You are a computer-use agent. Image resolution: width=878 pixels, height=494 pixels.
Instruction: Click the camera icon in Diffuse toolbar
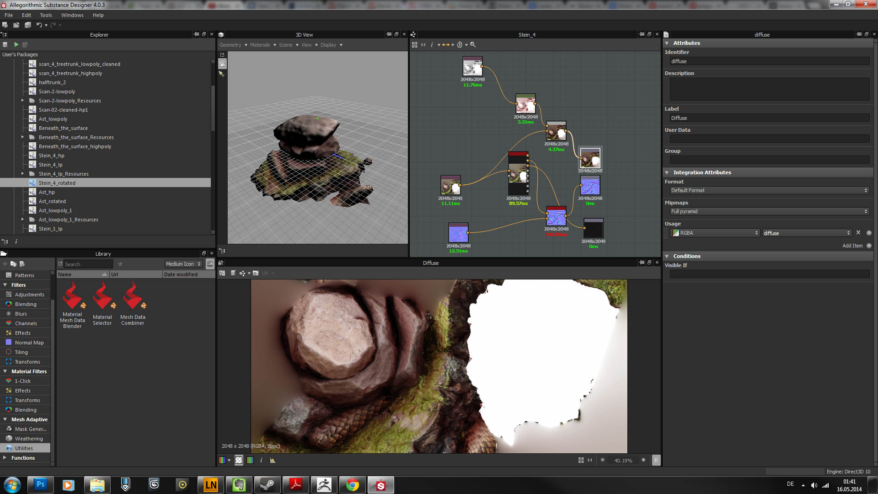pyautogui.click(x=256, y=273)
